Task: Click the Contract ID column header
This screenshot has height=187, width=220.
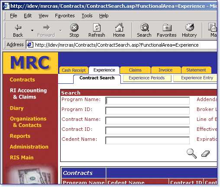Action: [x=186, y=182]
